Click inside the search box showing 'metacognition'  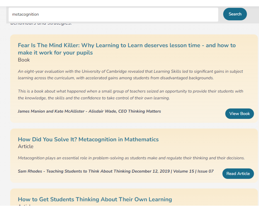point(110,14)
